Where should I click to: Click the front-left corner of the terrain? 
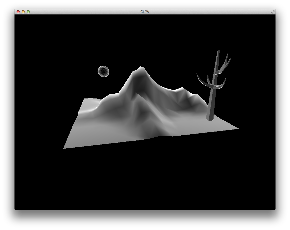coord(64,148)
